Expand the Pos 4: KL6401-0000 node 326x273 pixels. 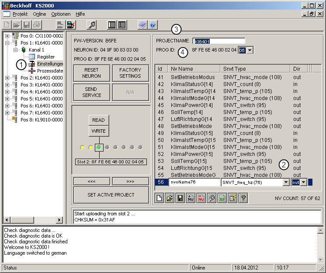coord(7,92)
